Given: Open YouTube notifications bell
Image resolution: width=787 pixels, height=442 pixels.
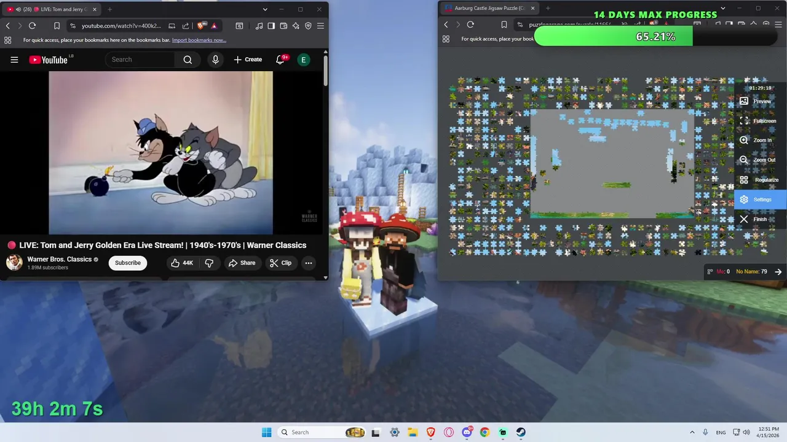Looking at the screenshot, I should (280, 60).
